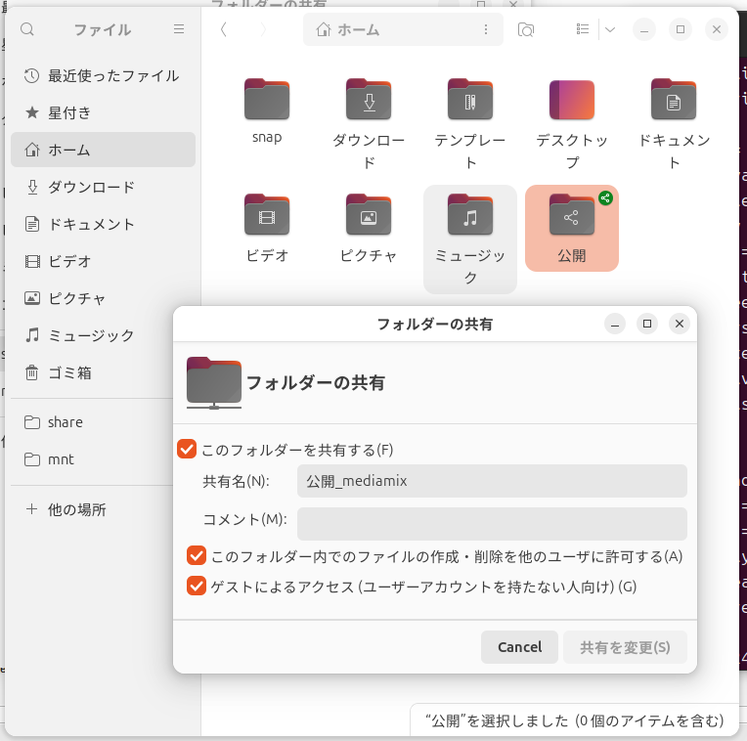Open the テンプレート folder icon
The image size is (747, 741).
tap(470, 100)
